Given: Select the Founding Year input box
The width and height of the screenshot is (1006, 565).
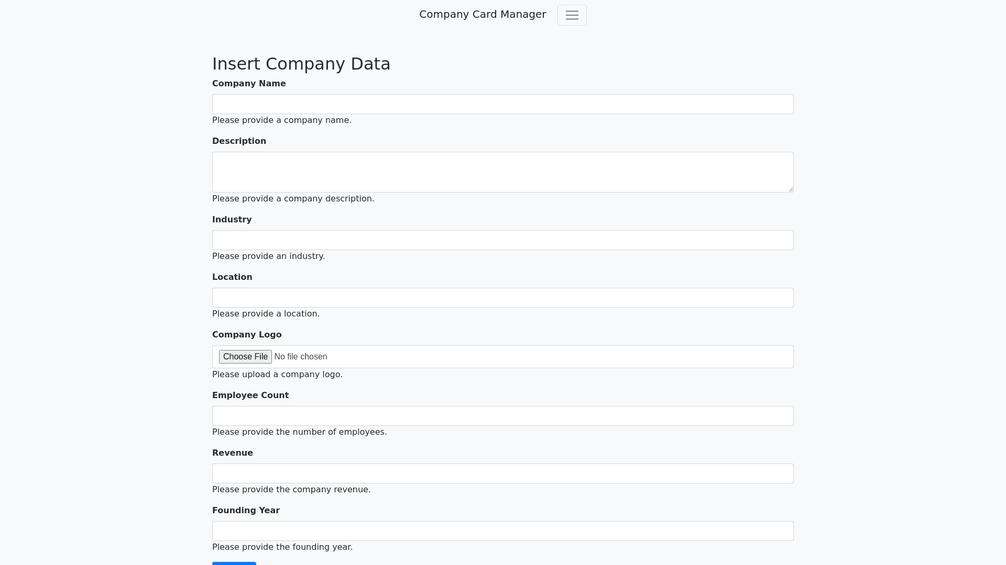Looking at the screenshot, I should 502,531.
